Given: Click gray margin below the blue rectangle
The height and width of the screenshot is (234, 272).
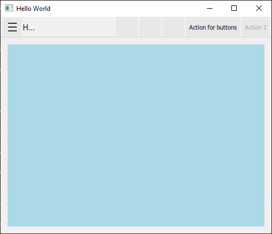Looking at the screenshot, I should (136, 230).
